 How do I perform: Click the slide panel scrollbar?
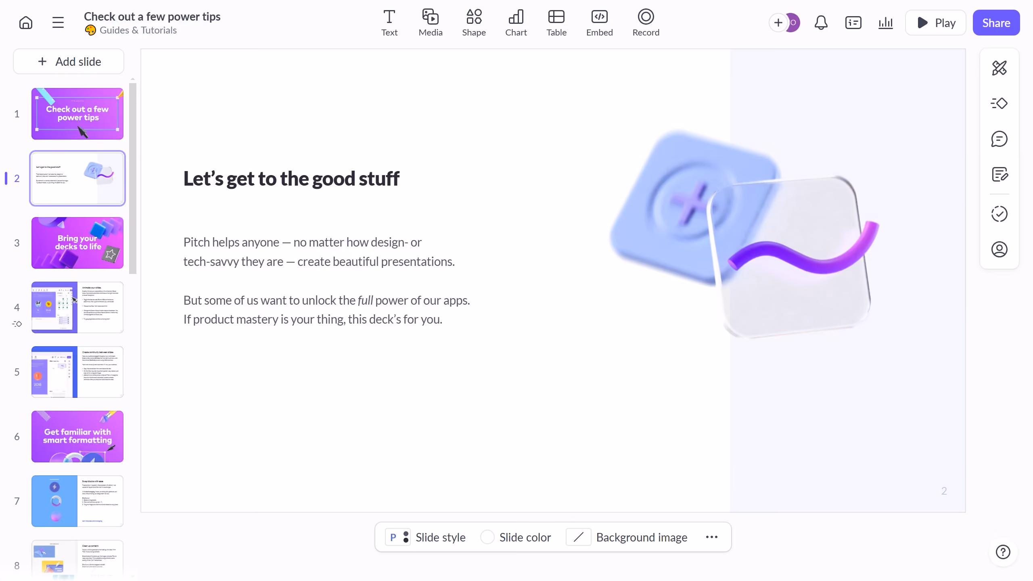(133, 178)
